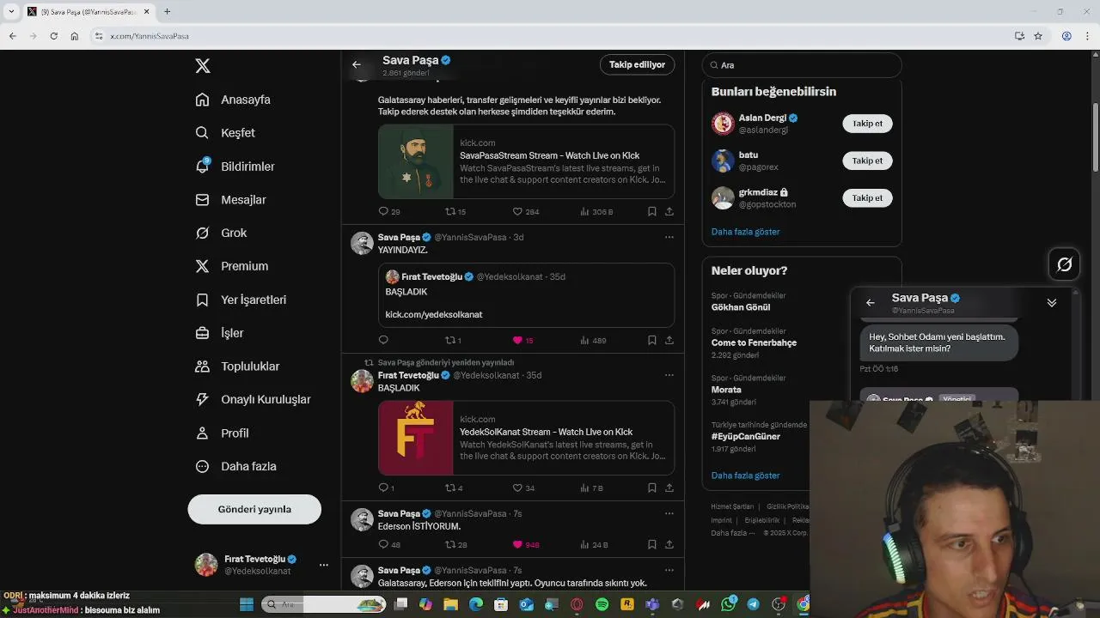Open the Morata trending topic

726,390
